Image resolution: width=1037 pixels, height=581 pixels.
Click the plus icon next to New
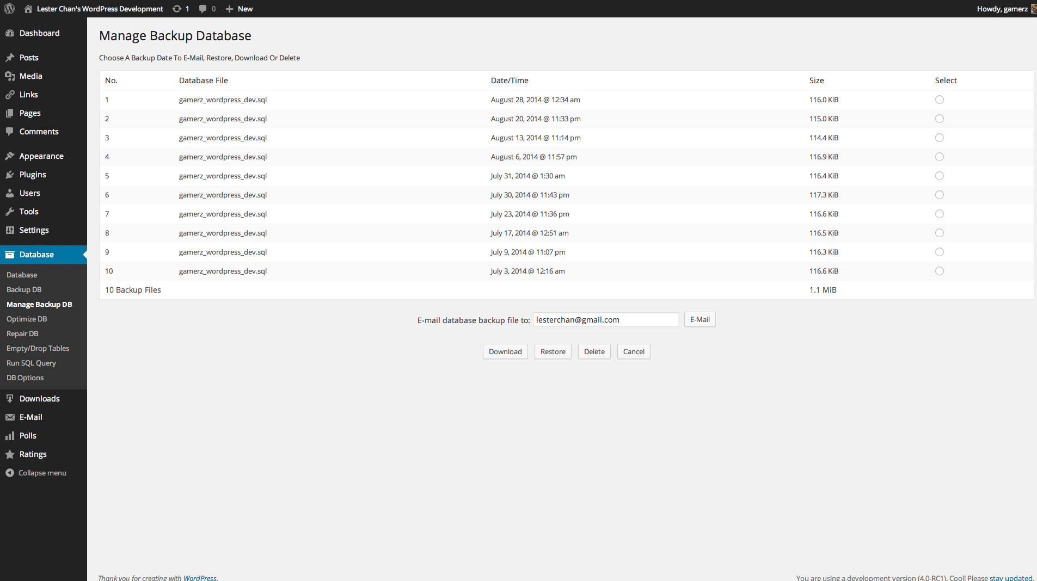point(229,9)
